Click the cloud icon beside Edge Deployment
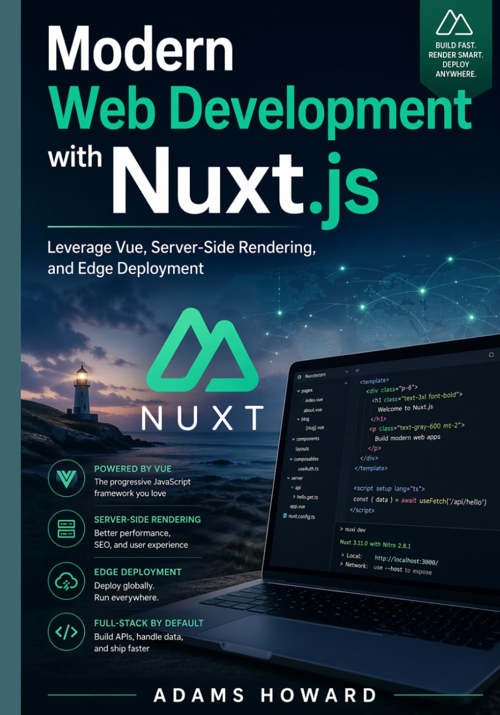The width and height of the screenshot is (500, 715). [66, 581]
